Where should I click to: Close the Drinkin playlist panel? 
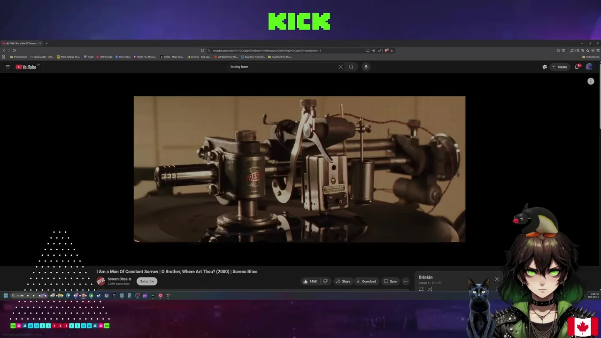497,279
